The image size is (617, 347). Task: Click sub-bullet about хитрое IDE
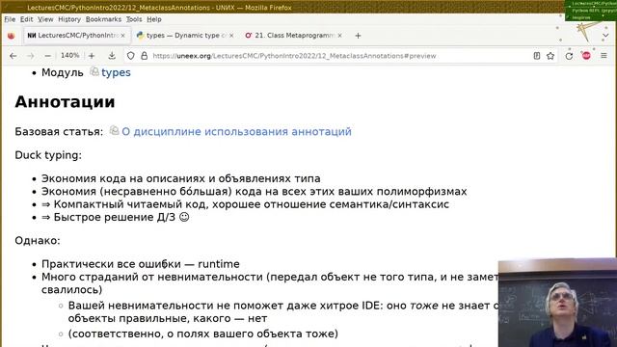283,312
